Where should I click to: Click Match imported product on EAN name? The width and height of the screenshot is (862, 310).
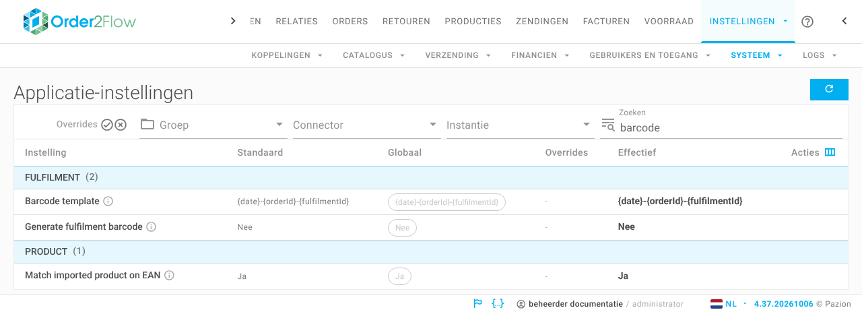93,276
